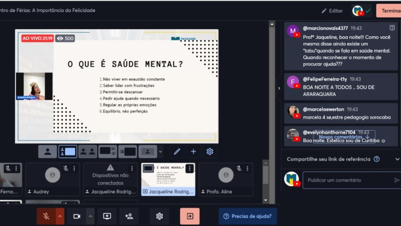Click the 'Editar' title button
This screenshot has height=226, width=401.
coord(332,11)
